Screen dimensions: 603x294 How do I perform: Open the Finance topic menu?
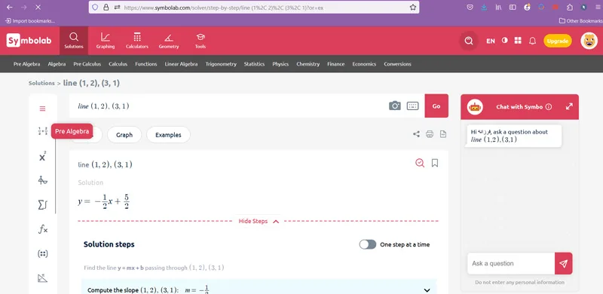click(x=335, y=64)
